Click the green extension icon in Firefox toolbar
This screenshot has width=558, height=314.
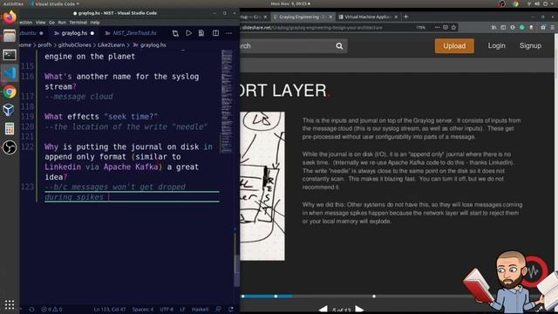[521, 27]
